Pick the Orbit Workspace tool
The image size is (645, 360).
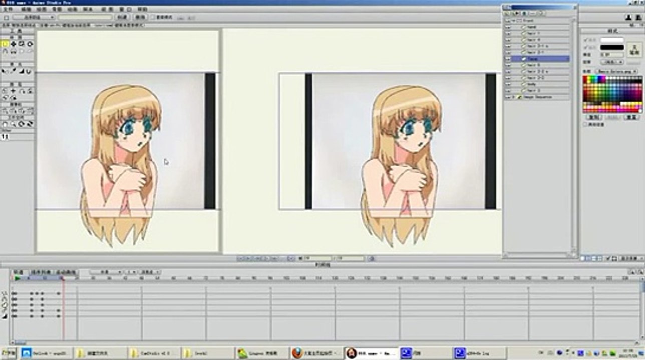click(30, 124)
